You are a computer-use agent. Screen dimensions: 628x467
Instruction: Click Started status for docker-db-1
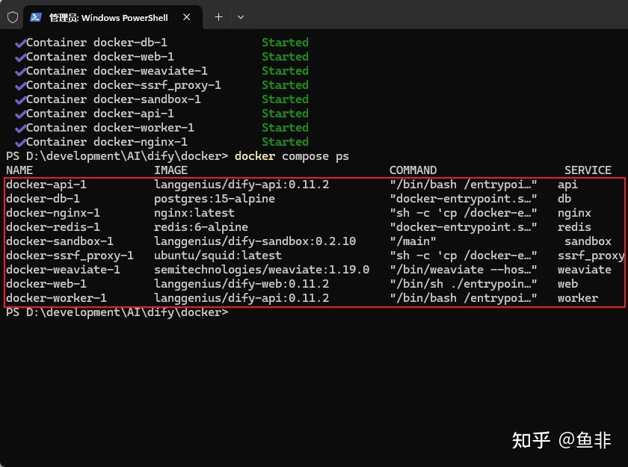(285, 43)
